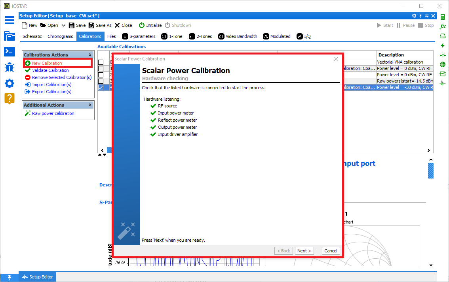Click New Calibration link
The height and width of the screenshot is (282, 449).
pos(47,63)
